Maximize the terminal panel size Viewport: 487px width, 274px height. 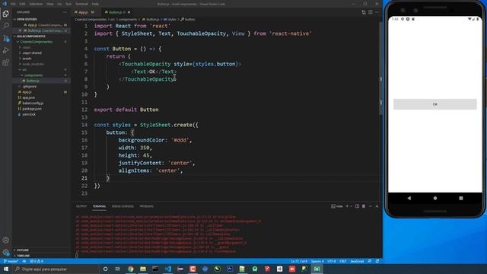[371, 206]
